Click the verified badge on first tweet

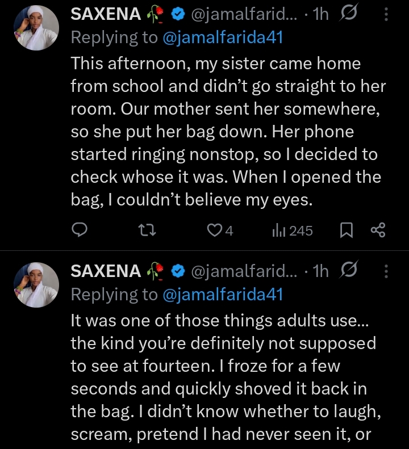(178, 15)
